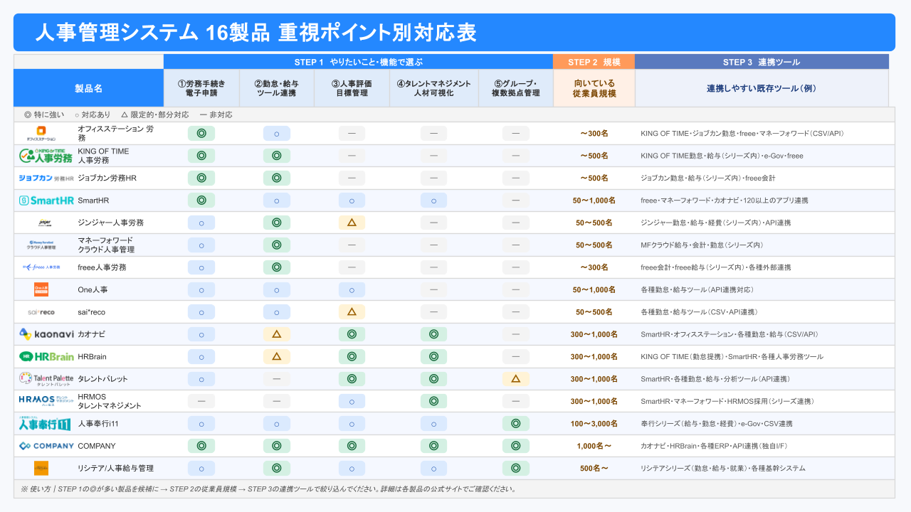Click the ①労務手続き 電子申請 column header
This screenshot has height=512, width=911.
click(x=201, y=88)
